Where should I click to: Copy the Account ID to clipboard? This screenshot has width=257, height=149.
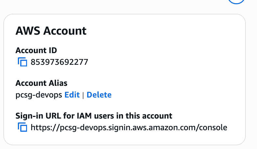point(22,62)
